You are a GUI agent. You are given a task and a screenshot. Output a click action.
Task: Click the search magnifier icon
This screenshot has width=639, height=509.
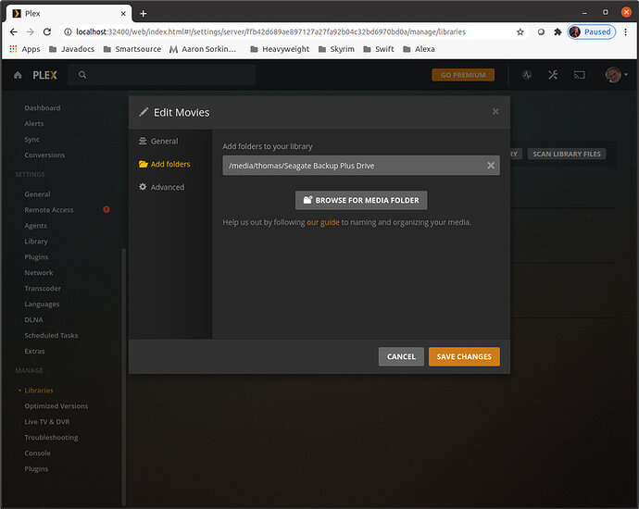[x=82, y=75]
